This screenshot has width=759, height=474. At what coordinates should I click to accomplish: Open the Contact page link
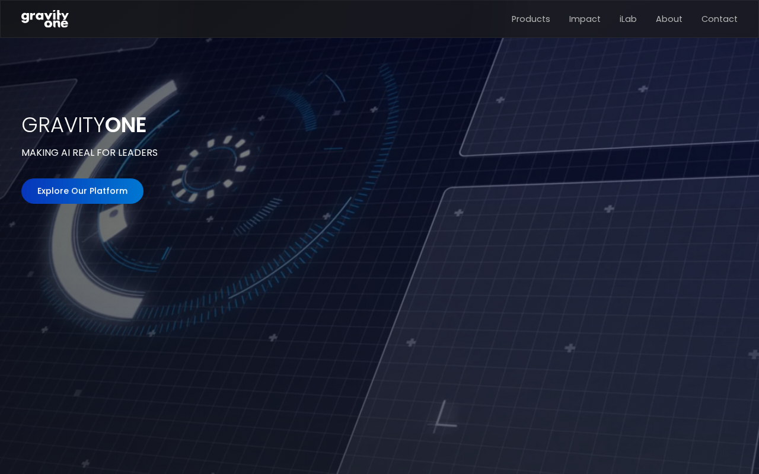719,19
